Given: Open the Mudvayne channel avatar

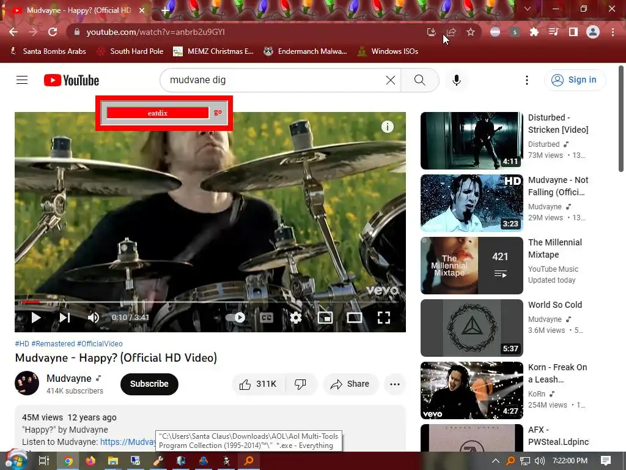Looking at the screenshot, I should tap(27, 383).
